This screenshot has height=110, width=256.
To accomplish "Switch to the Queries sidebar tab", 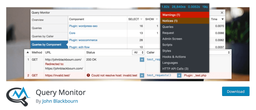I will 49,28.
